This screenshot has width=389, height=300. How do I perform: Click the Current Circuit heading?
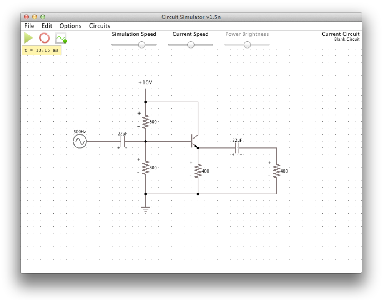(341, 34)
